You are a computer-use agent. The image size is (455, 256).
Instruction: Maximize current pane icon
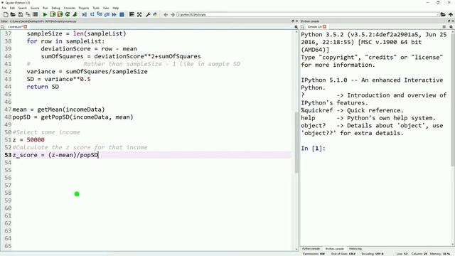click(132, 14)
